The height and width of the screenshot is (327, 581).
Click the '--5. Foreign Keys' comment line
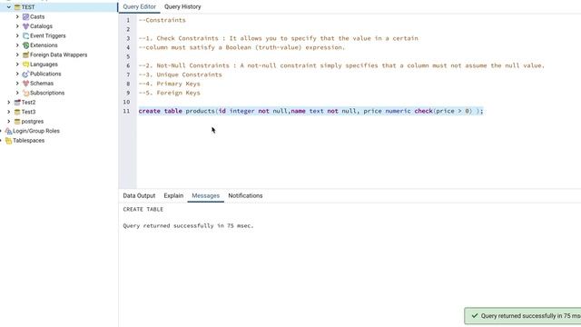[x=170, y=93]
